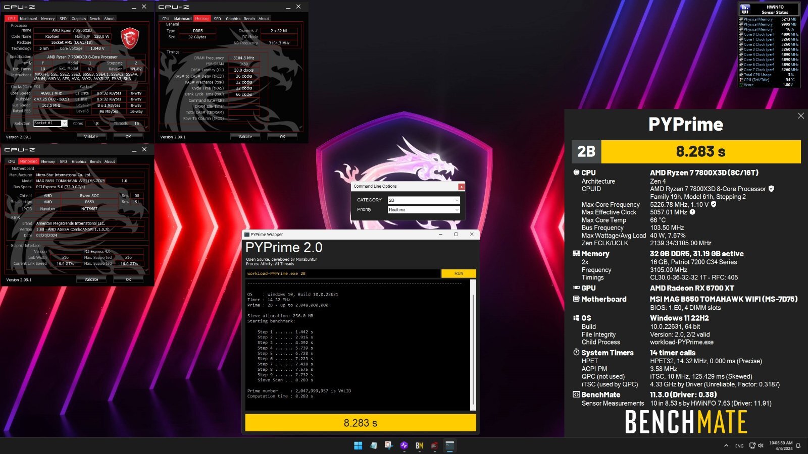Close the Command Line Options dialog

(x=461, y=186)
